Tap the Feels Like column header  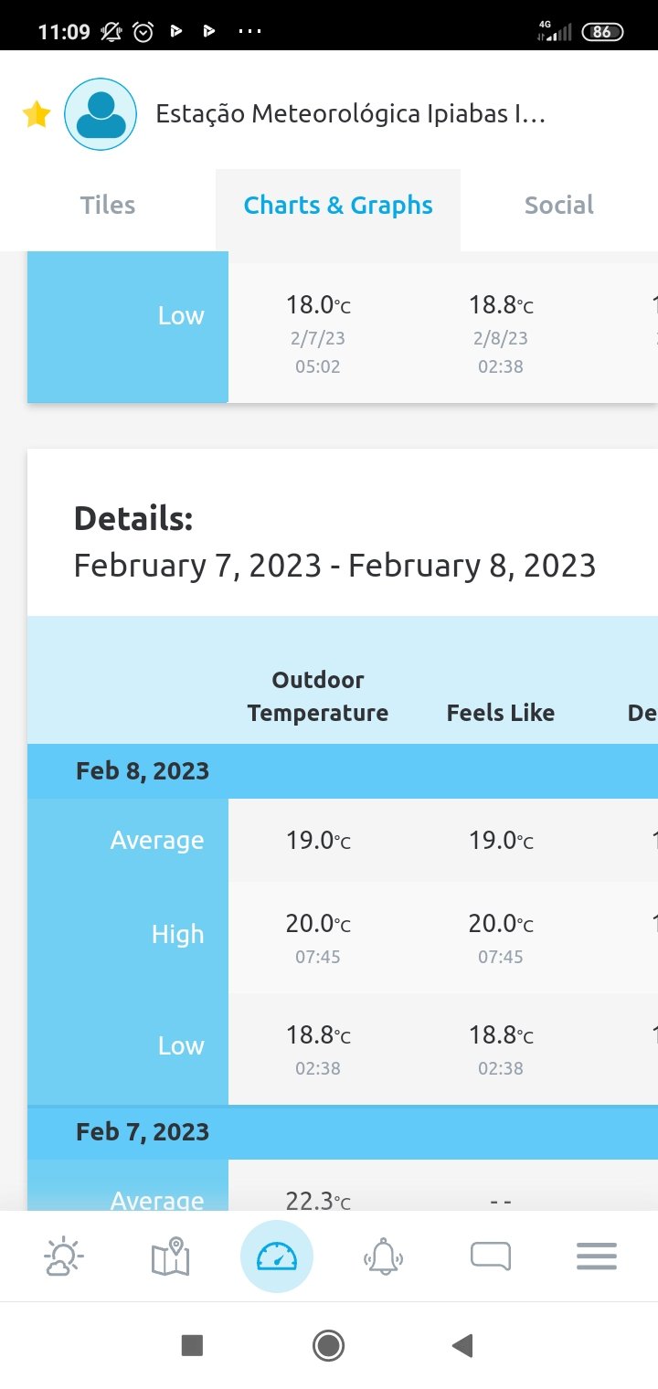(x=501, y=713)
